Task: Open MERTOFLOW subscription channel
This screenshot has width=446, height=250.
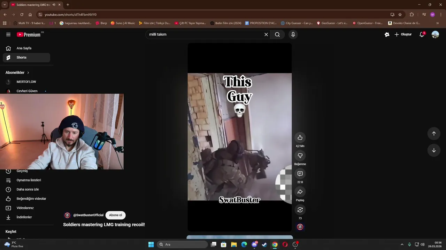Action: click(26, 82)
